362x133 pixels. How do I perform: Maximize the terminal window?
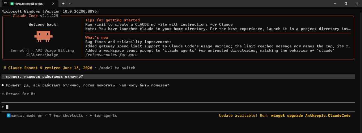click(346, 4)
